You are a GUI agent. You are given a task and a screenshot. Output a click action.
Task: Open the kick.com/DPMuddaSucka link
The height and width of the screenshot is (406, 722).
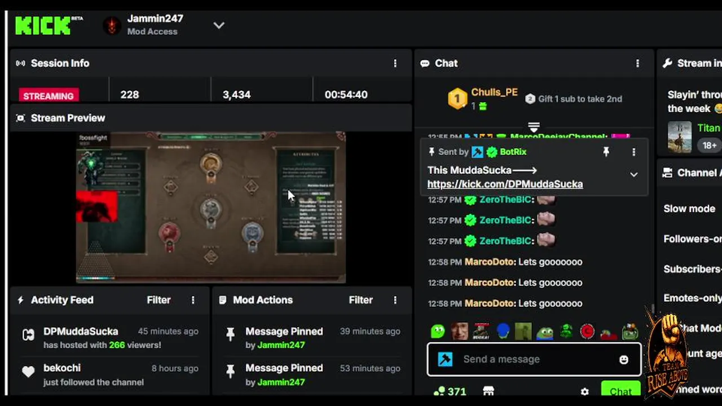pyautogui.click(x=505, y=184)
